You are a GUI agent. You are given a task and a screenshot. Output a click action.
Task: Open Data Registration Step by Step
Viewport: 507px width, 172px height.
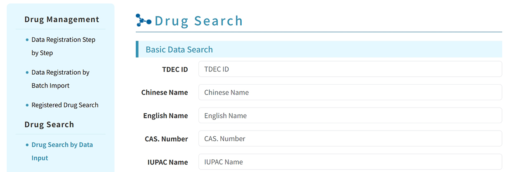(x=63, y=46)
